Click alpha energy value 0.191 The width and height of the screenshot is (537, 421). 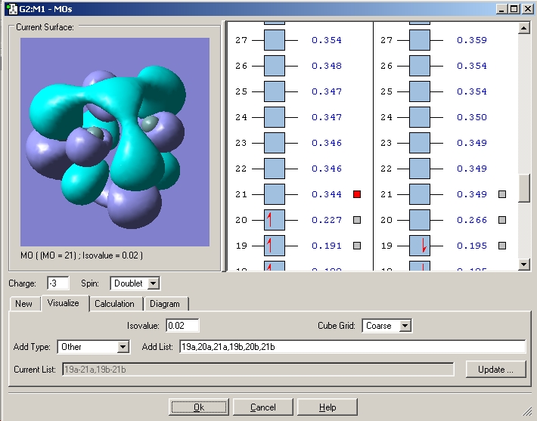pyautogui.click(x=327, y=246)
